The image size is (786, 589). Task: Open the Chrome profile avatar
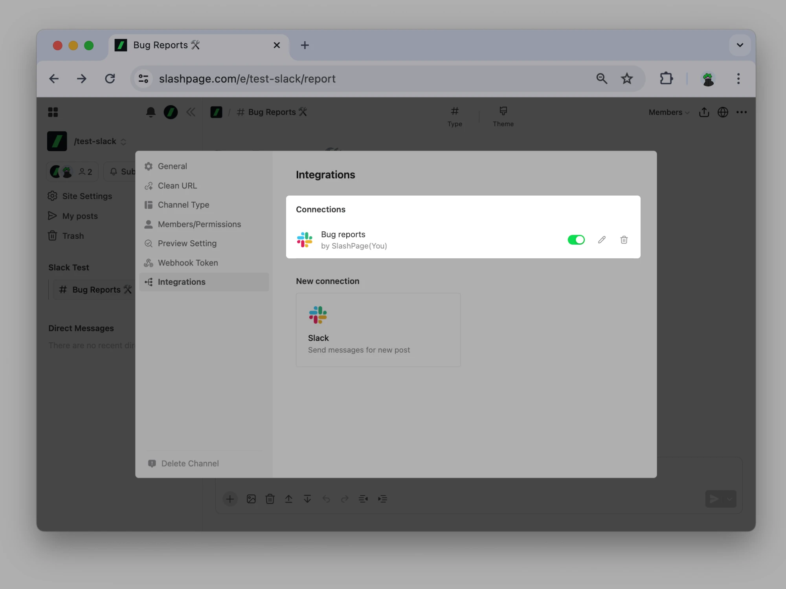pyautogui.click(x=708, y=79)
